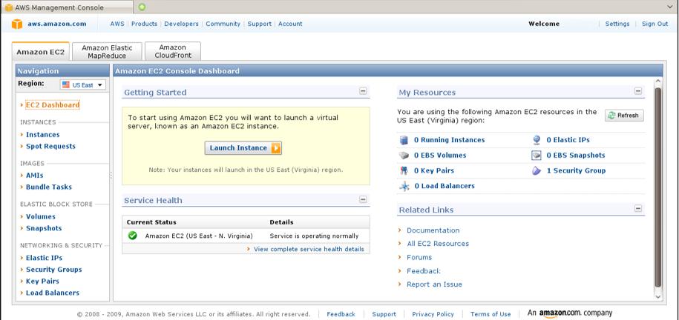Click the 0 EBS Snapshots link
This screenshot has height=320, width=679.
576,155
